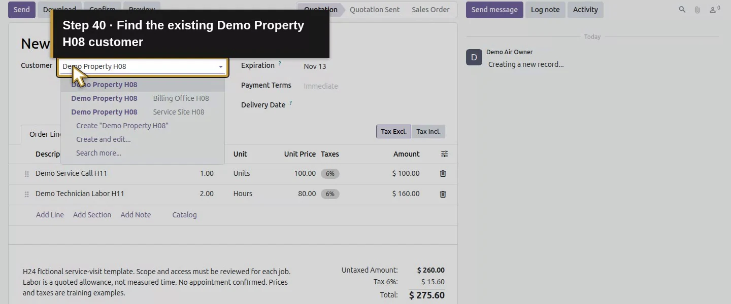Switch to Tax Incl. display
Viewport: 731px width, 304px height.
tap(428, 132)
